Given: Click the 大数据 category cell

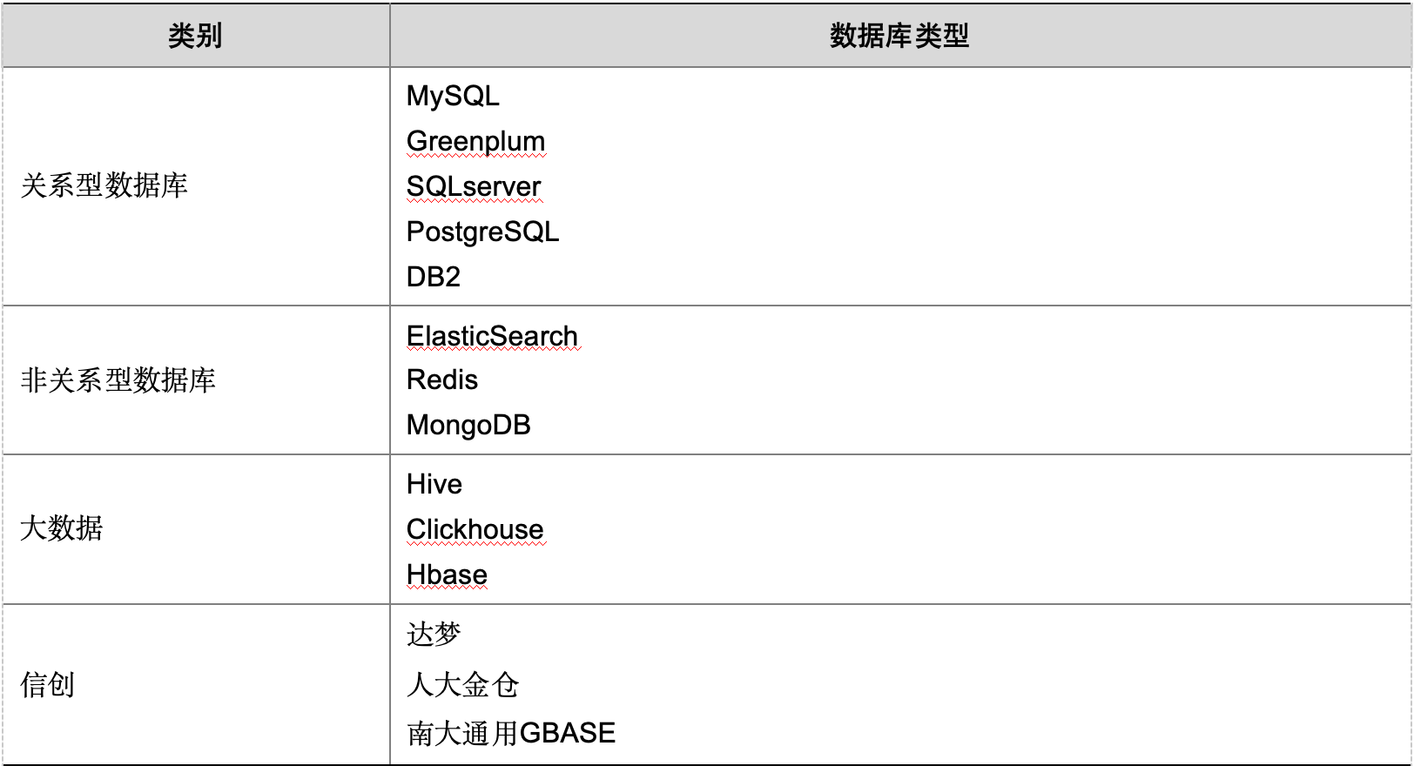Looking at the screenshot, I should (61, 528).
